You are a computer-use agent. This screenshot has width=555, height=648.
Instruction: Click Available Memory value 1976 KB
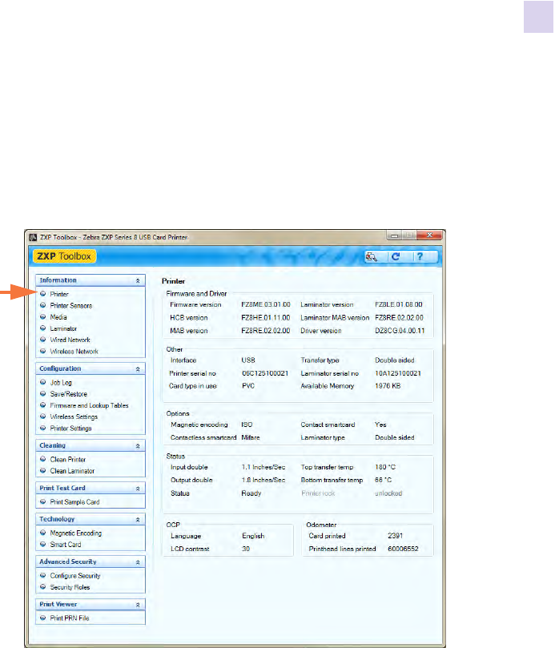pyautogui.click(x=388, y=386)
